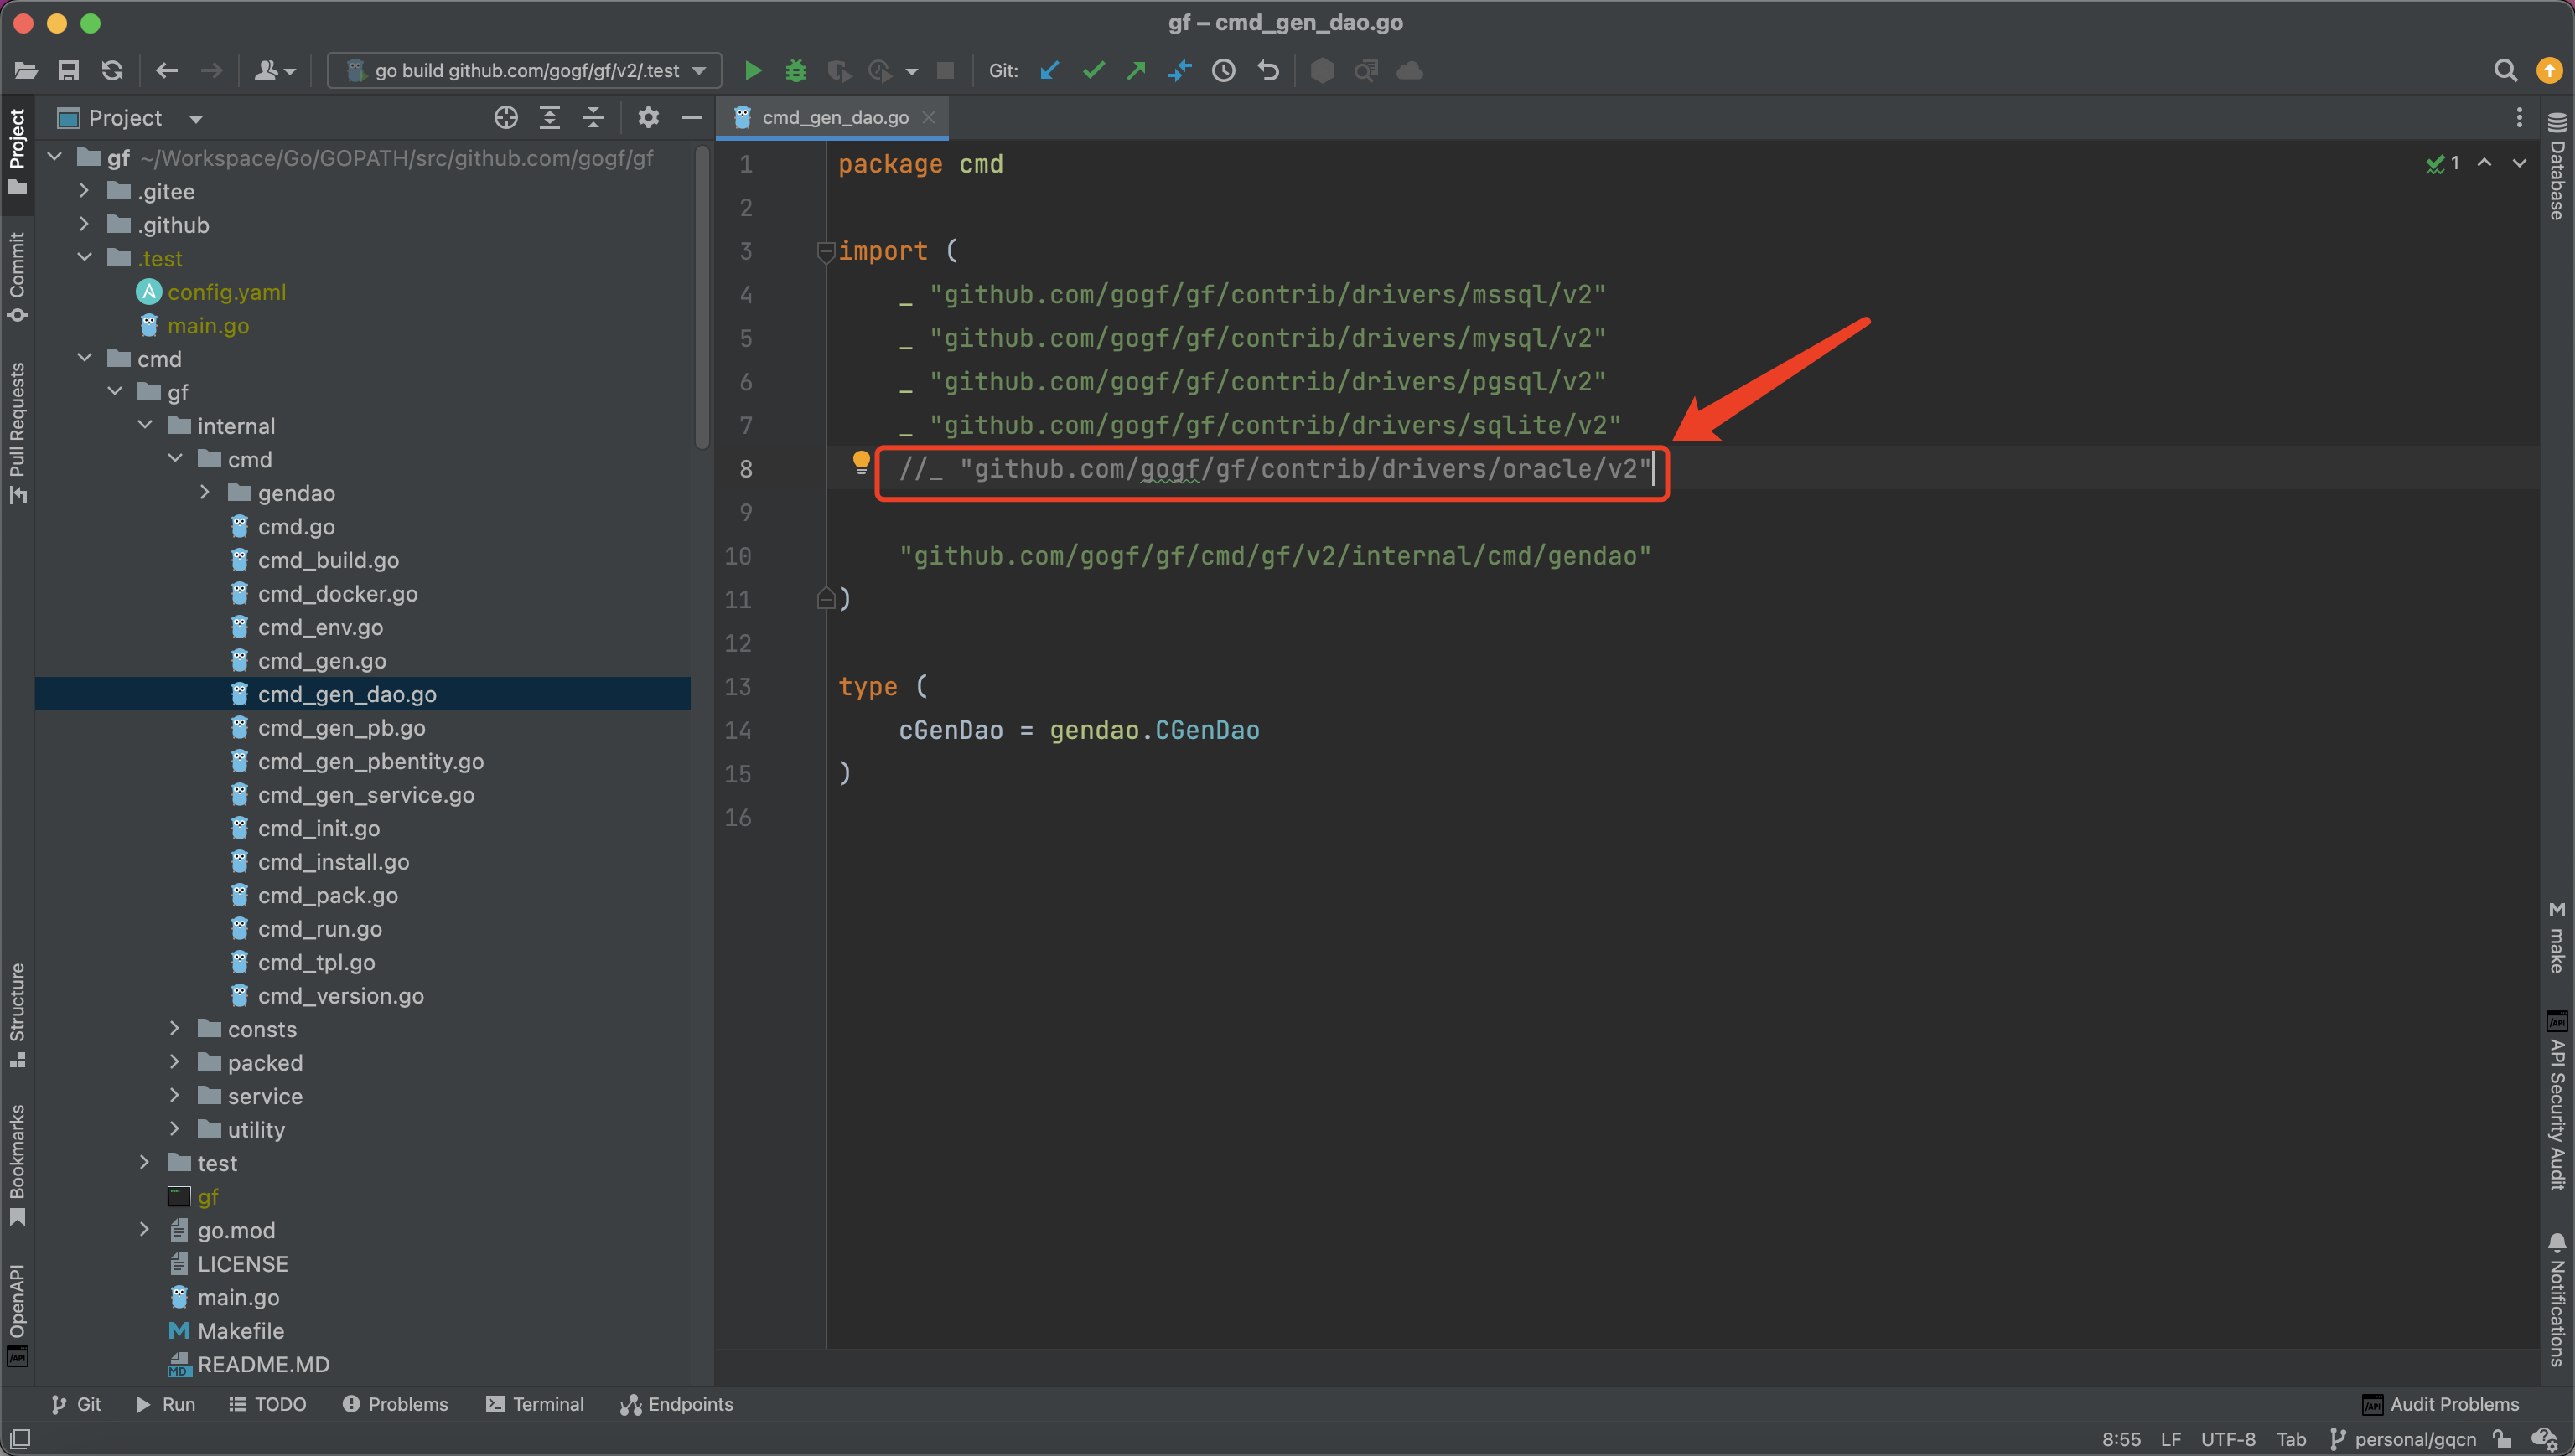The height and width of the screenshot is (1456, 2575).
Task: Open the Problems tool window button
Action: pos(395,1404)
